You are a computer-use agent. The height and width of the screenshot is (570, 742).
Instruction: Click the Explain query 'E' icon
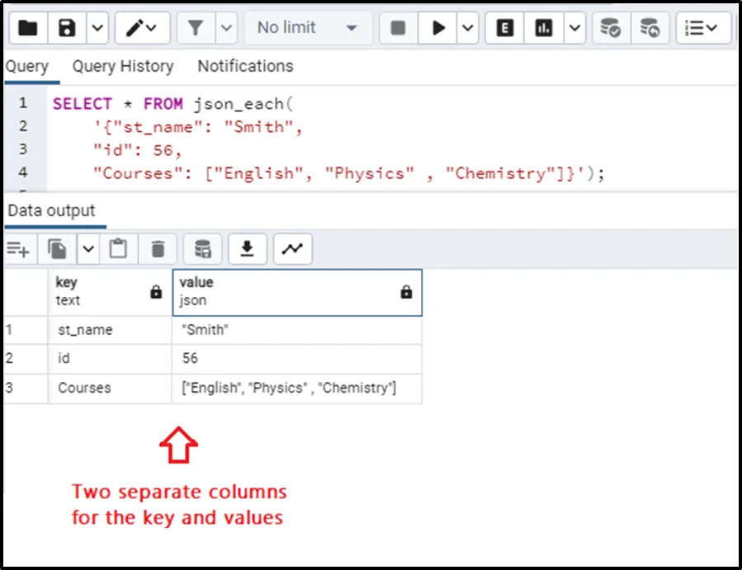[505, 28]
